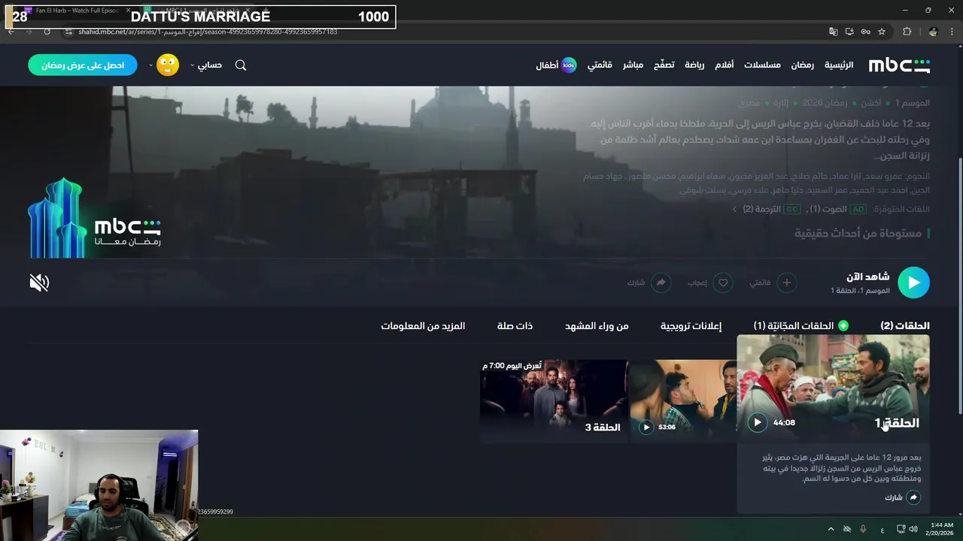This screenshot has height=541, width=963.
Task: Open the network icon in system tray
Action: pos(901,529)
